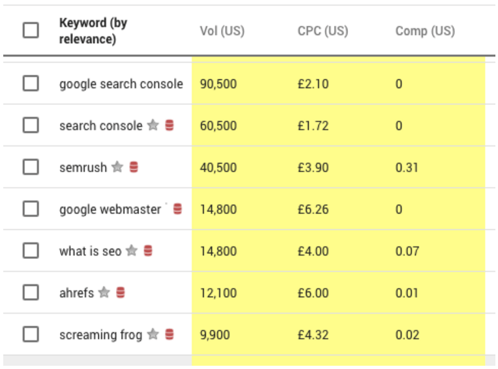
Task: Check the 'google search console' row
Action: pyautogui.click(x=31, y=83)
